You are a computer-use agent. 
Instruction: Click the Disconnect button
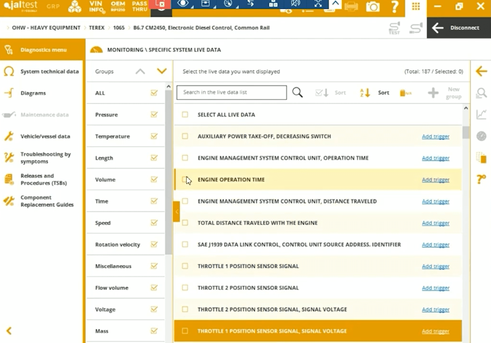(459, 28)
